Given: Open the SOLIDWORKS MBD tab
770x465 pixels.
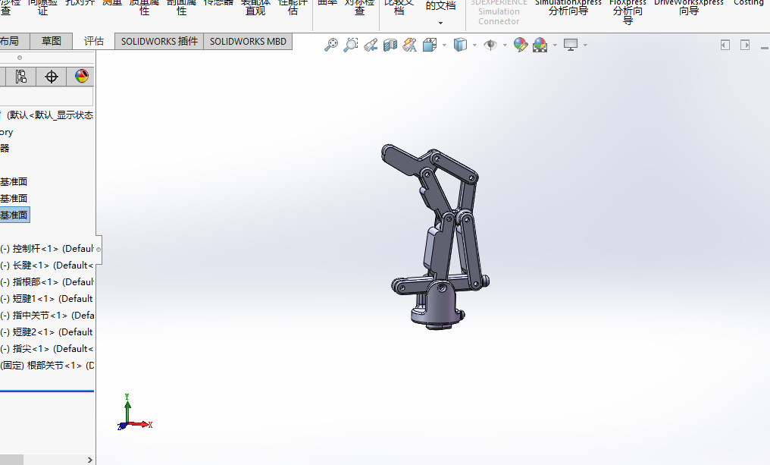Looking at the screenshot, I should click(x=248, y=41).
